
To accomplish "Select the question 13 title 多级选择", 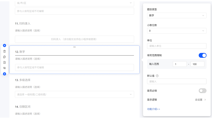I will [x=25, y=80].
